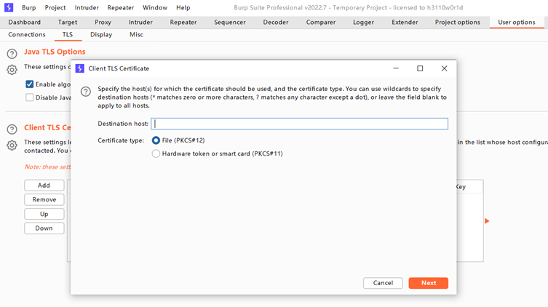Click the Up button
Screen dimensions: 548x307
(x=44, y=214)
